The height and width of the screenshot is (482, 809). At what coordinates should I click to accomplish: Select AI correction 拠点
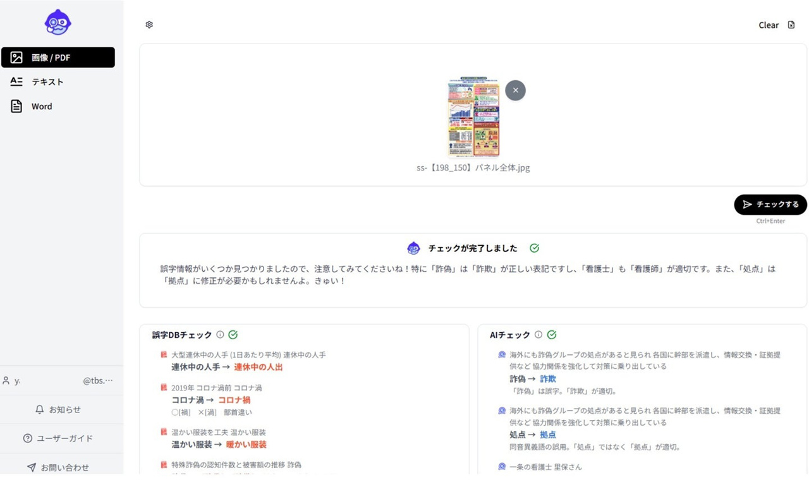548,435
